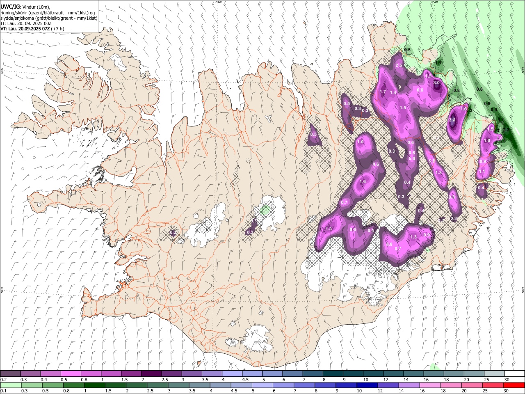The image size is (525, 394).
Task: Click the '4.5' label in the snow legend
Action: [245, 380]
